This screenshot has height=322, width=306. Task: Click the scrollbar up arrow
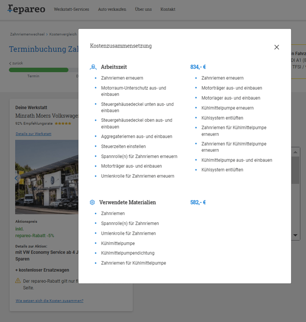tap(295, 152)
